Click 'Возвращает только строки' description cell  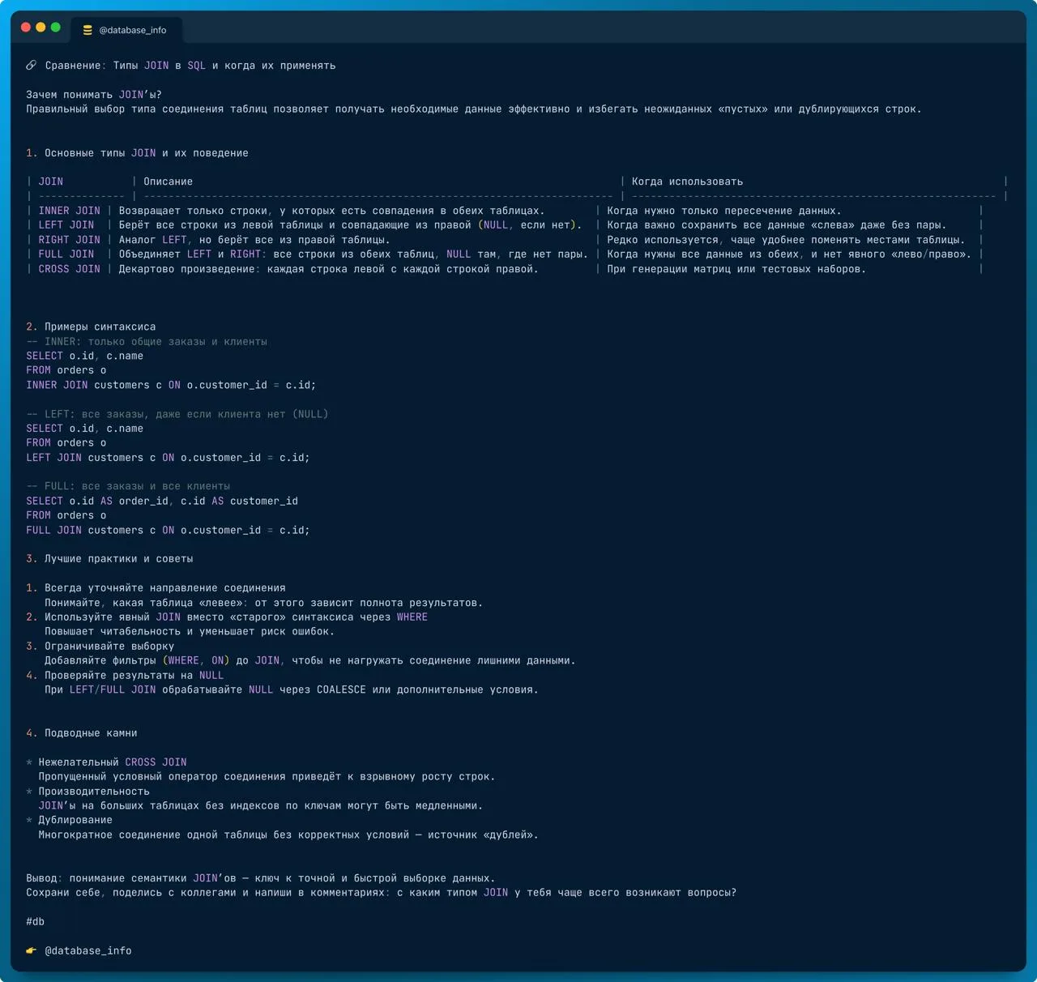331,211
